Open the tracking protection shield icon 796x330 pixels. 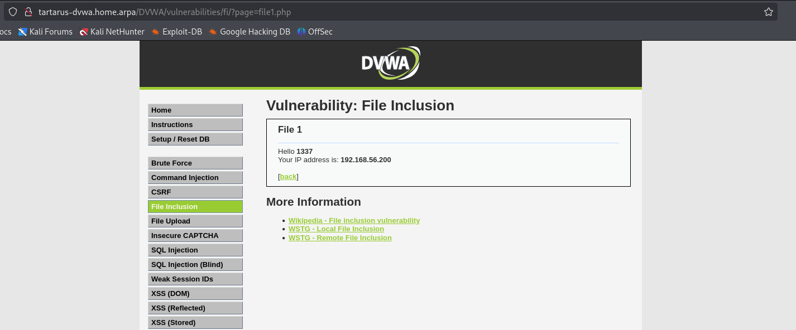pyautogui.click(x=12, y=11)
